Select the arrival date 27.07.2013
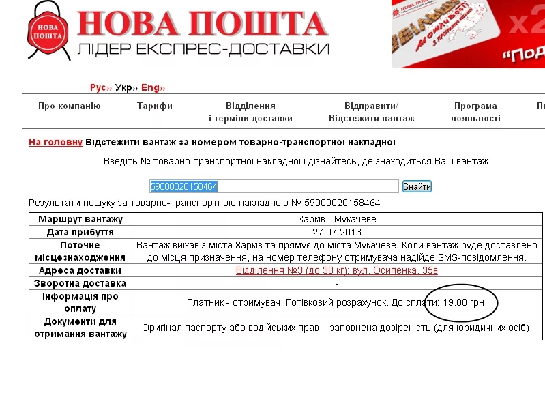The height and width of the screenshot is (406, 545). coord(336,232)
